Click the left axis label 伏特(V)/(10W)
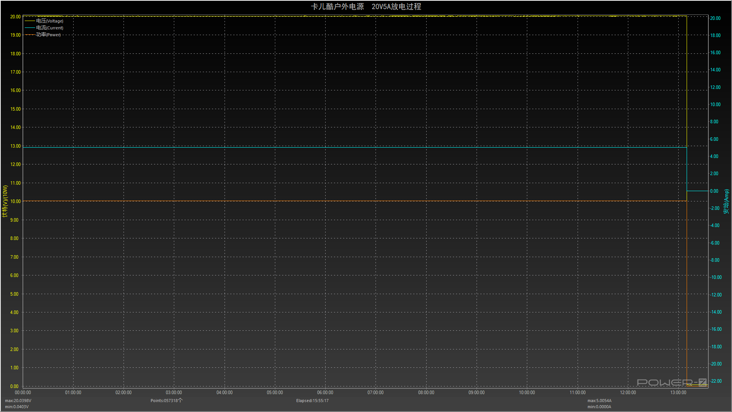732x412 pixels. pos(5,201)
